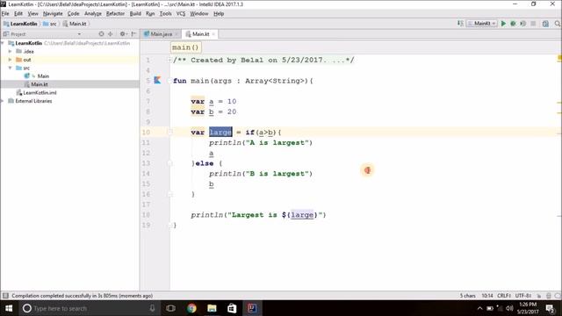Select LearnKotlin.iml in project tree

coord(37,92)
